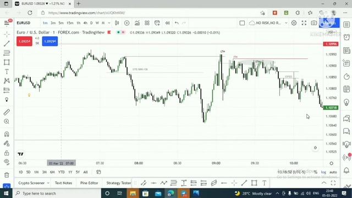Click the red sell price button

tap(24, 42)
